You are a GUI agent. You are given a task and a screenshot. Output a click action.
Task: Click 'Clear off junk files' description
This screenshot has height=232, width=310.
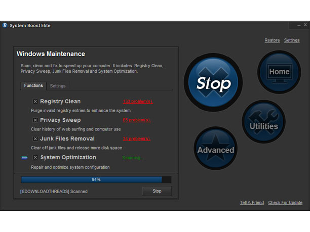[76, 148]
